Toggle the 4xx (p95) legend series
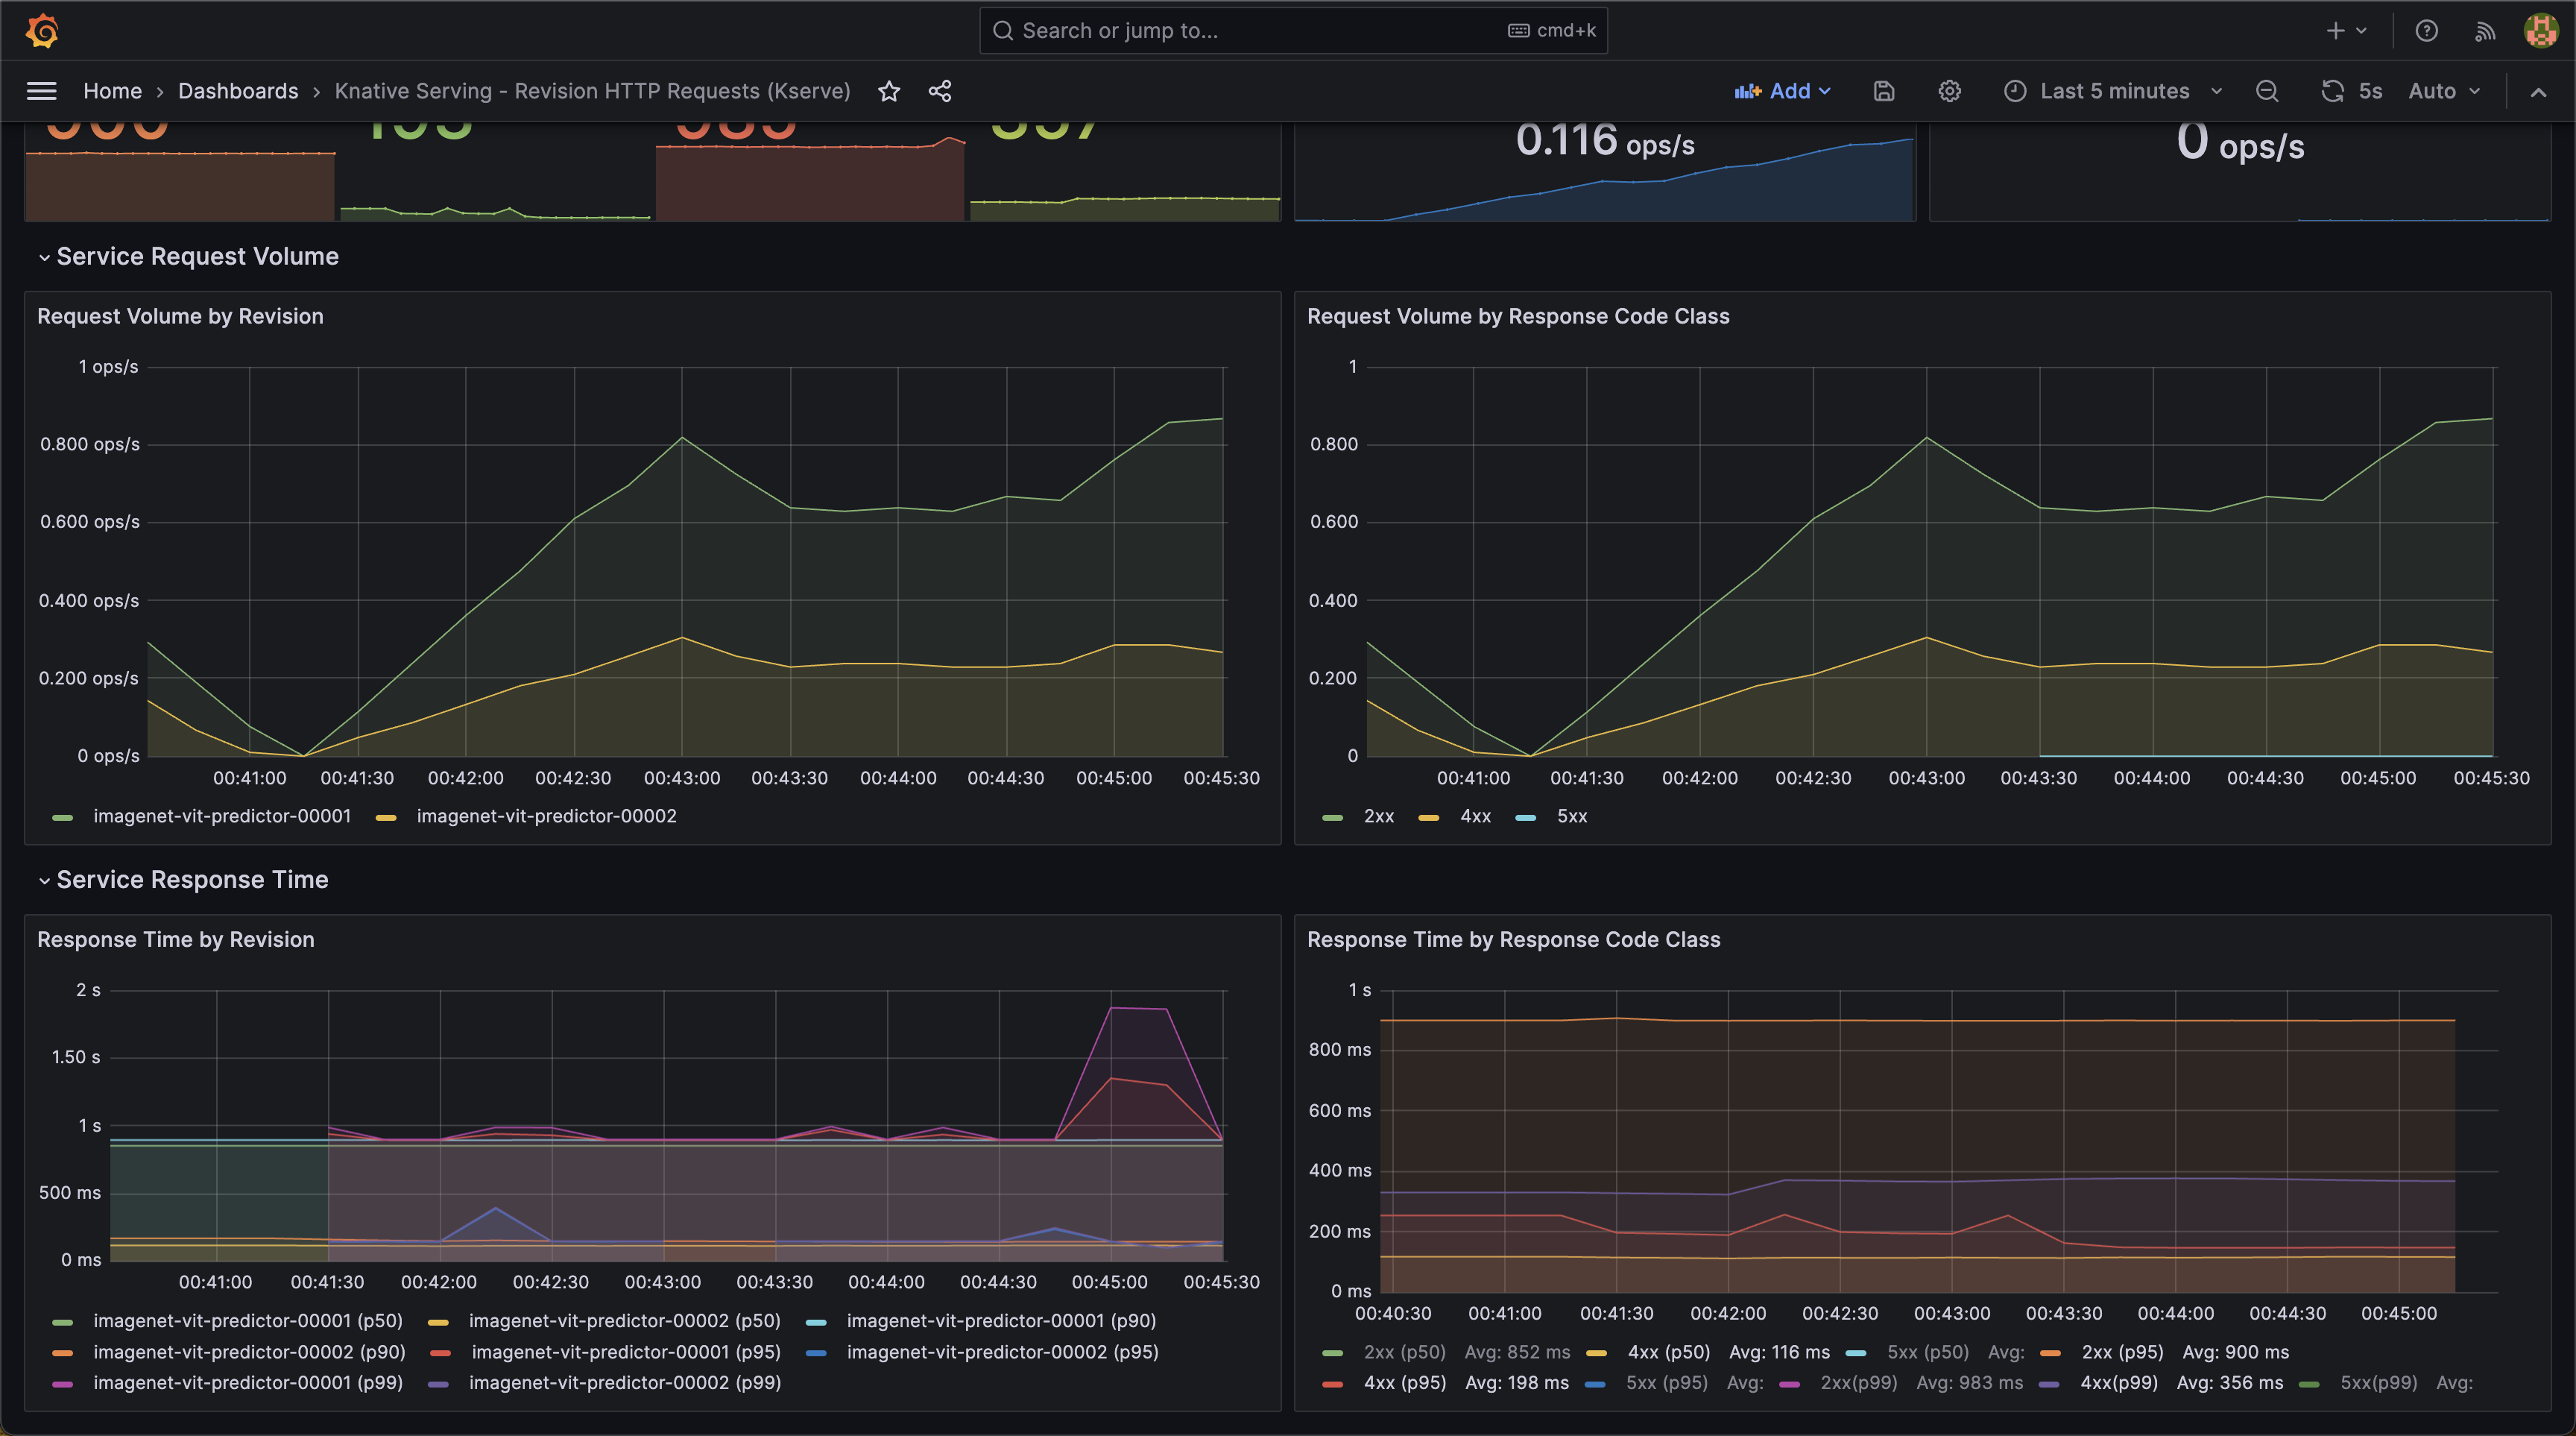The height and width of the screenshot is (1436, 2576). click(x=1404, y=1383)
